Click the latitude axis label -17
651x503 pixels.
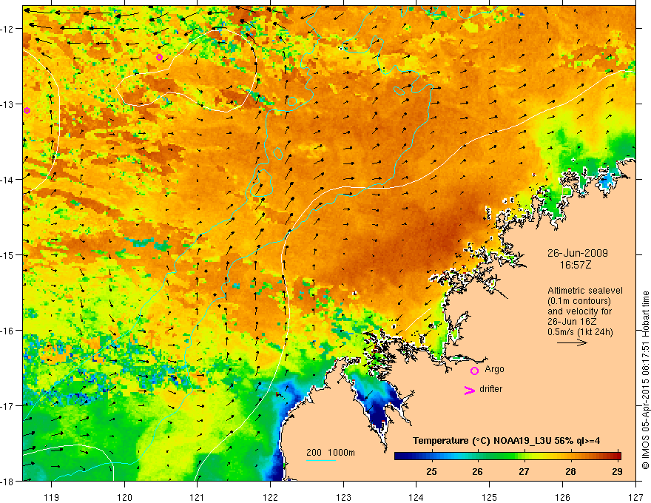pos(8,406)
